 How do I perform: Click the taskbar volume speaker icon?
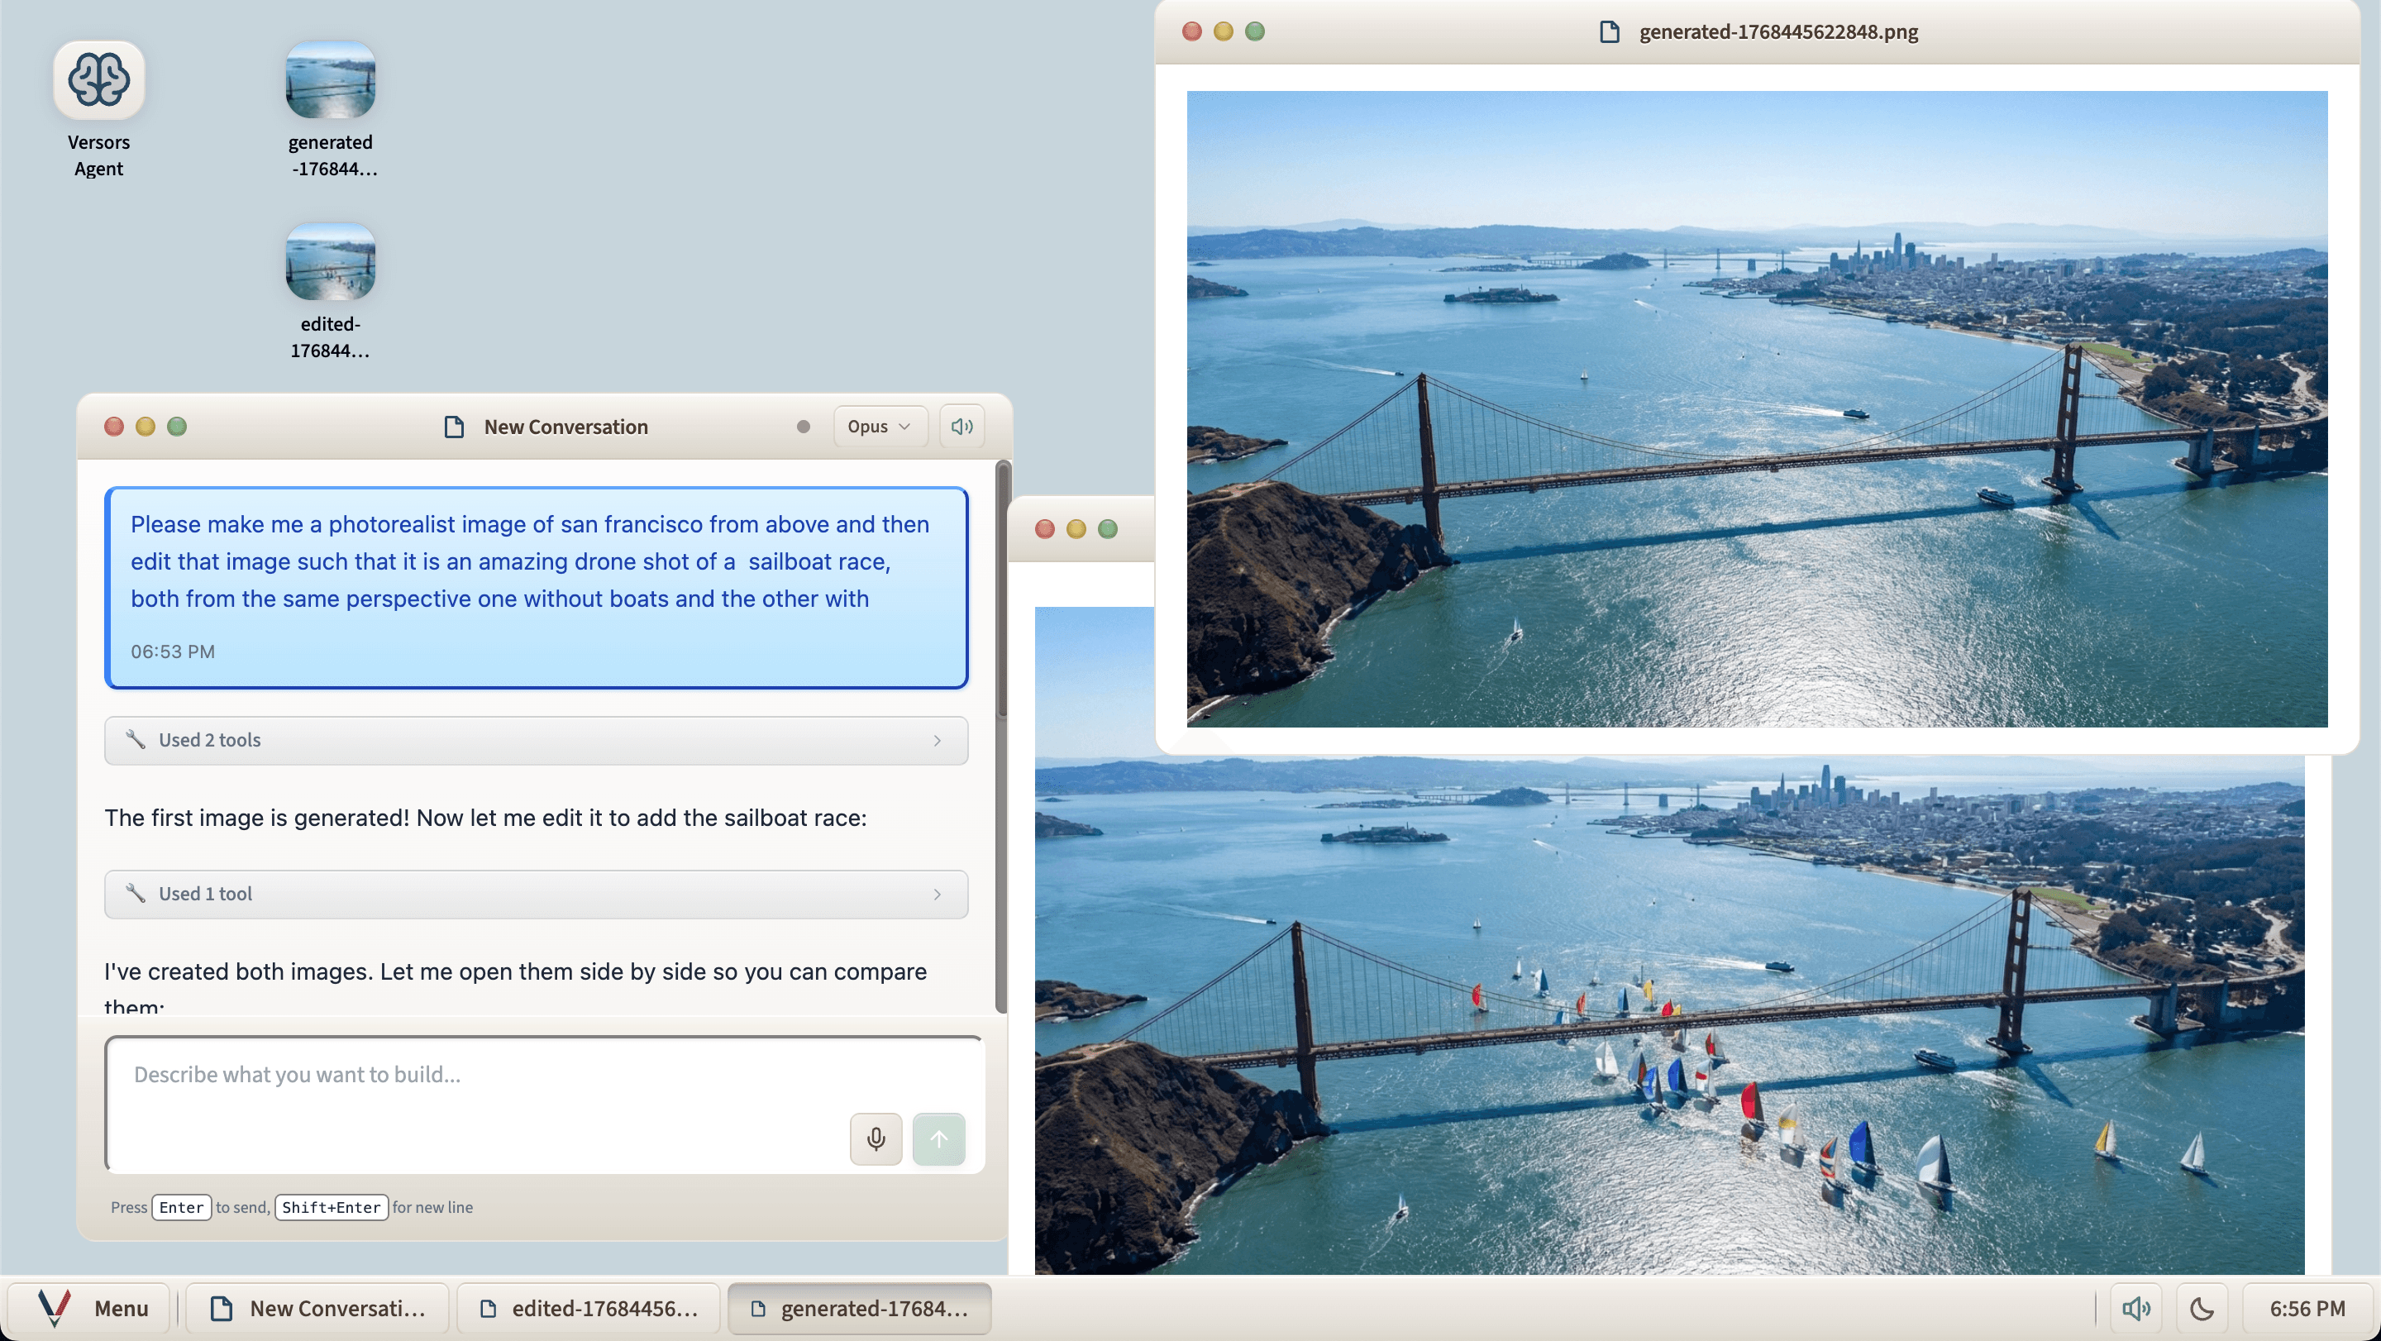click(2135, 1308)
